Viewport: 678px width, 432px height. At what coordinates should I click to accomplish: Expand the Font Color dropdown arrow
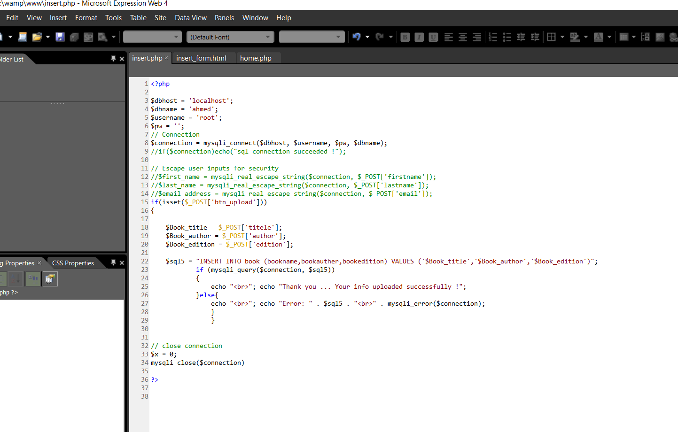tap(609, 37)
